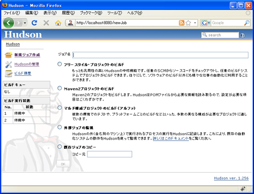254x194 pixels.
Task: Select 既存ジョブのコピー radio button
Action: (59, 146)
